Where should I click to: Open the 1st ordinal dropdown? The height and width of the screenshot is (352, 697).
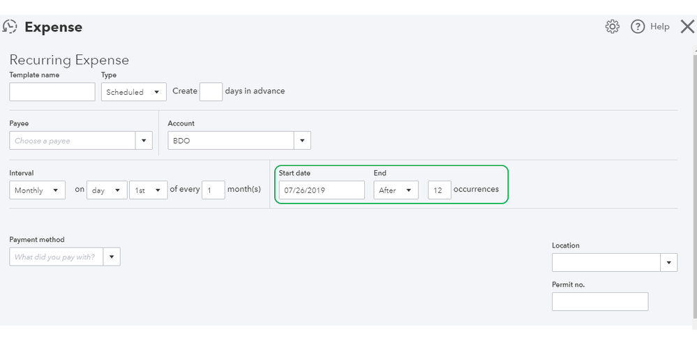click(x=148, y=190)
